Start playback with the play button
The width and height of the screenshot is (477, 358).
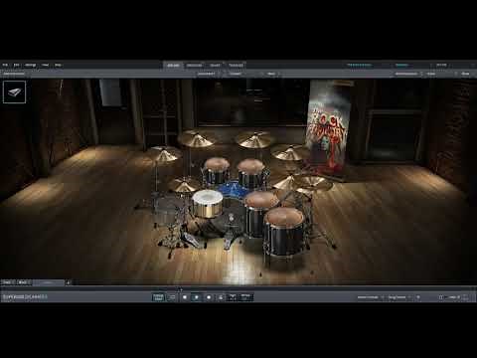[x=197, y=297]
